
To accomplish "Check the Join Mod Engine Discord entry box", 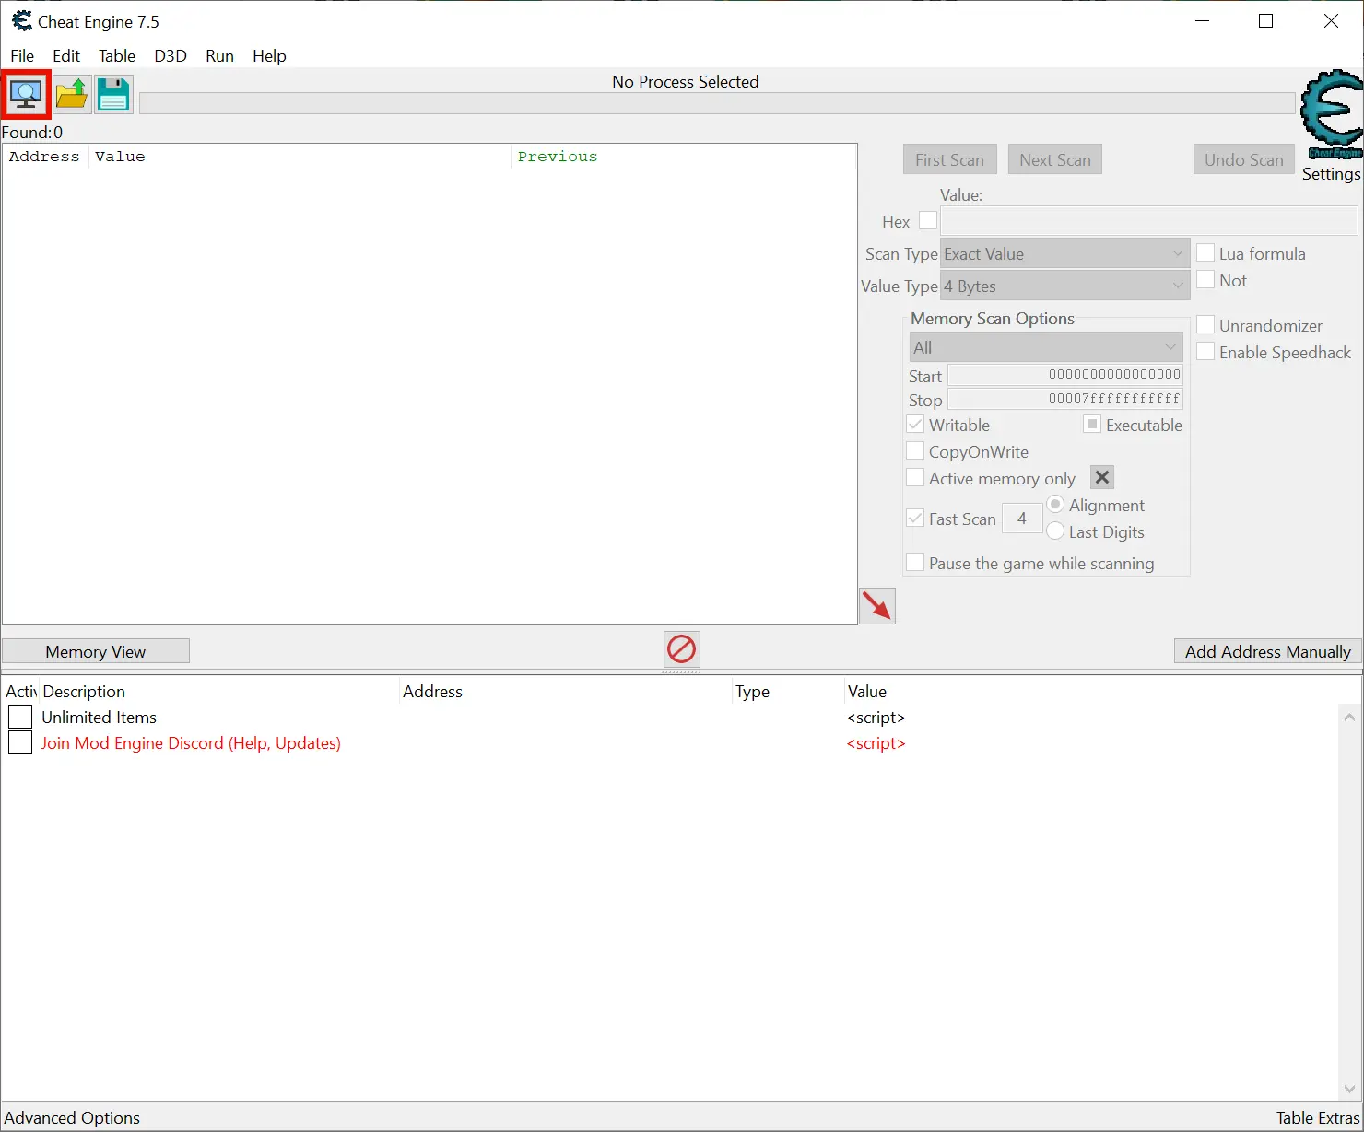I will click(x=20, y=742).
